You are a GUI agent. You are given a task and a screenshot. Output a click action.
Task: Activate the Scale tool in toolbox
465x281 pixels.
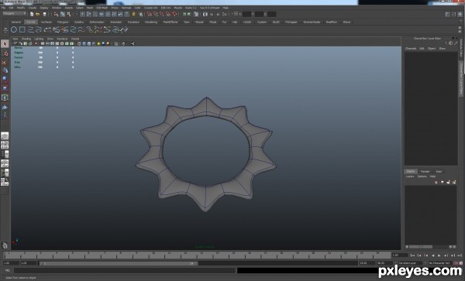click(5, 88)
